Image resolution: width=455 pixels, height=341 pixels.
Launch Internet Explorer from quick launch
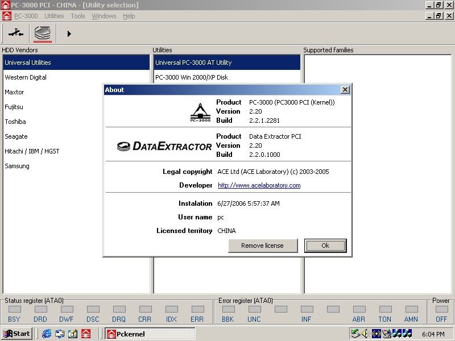point(47,334)
